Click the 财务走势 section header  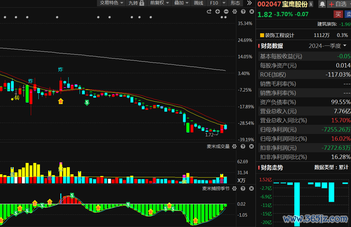(x=272, y=167)
